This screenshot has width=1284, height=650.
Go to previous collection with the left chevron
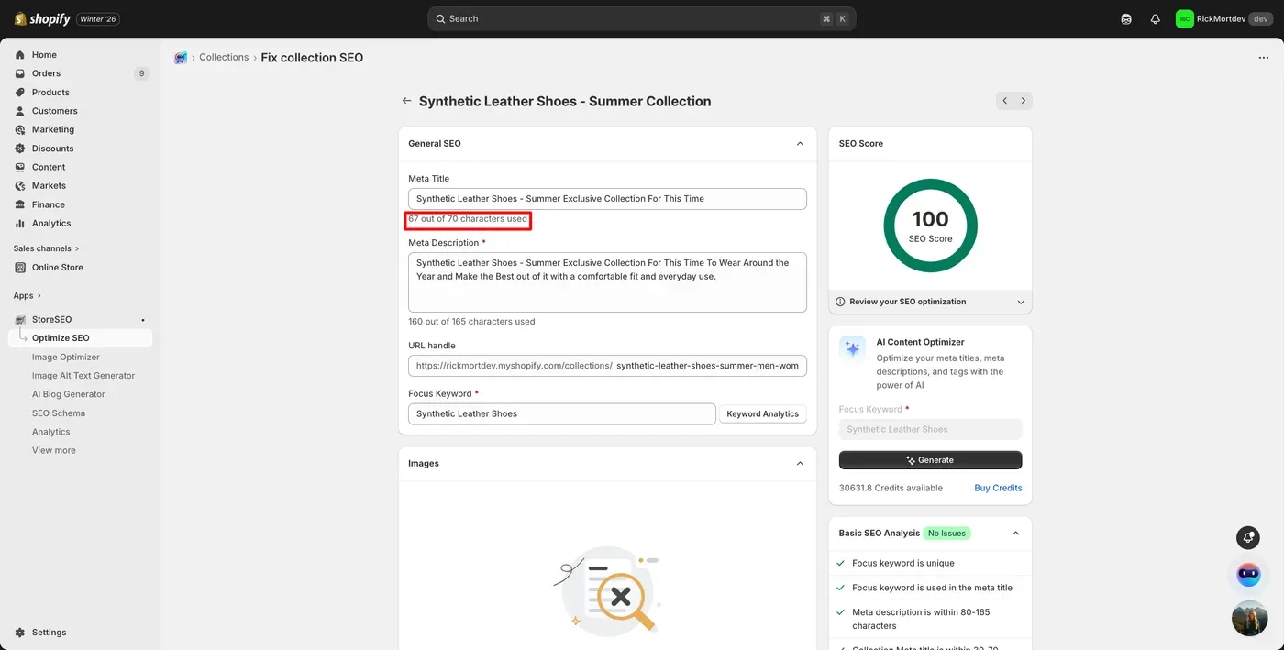pos(1005,101)
